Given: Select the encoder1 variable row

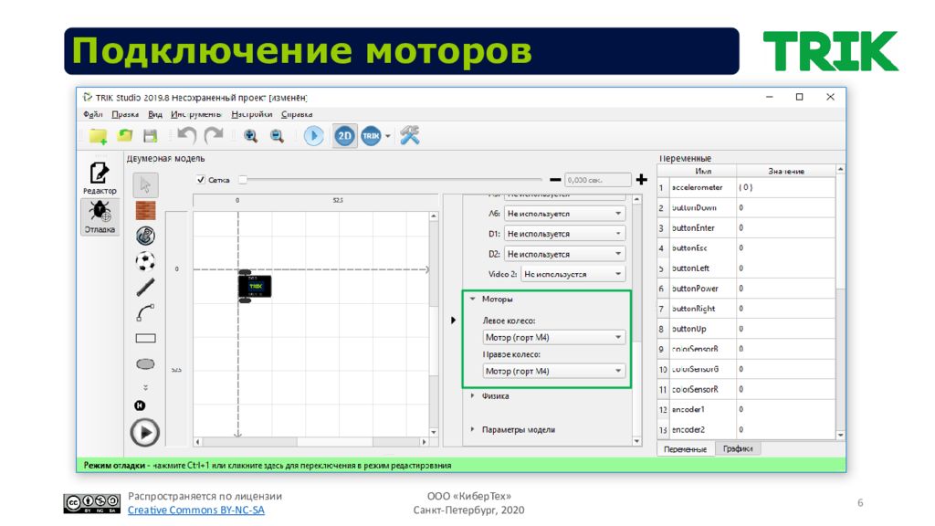Looking at the screenshot, I should click(x=747, y=409).
